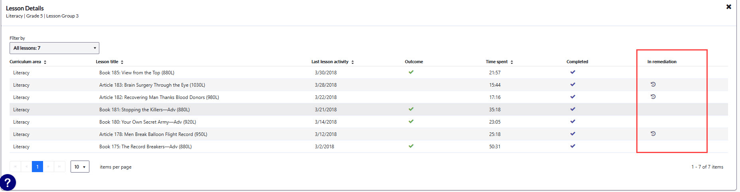Click Article 178: Men Break Balloon Flight Record

click(153, 134)
